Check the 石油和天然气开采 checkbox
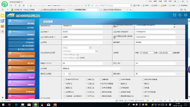Viewport: 190px width, 107px height. point(65,79)
